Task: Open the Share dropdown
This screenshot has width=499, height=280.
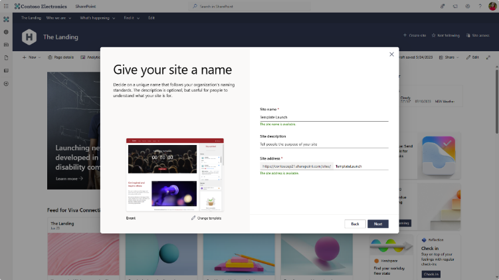Action: point(449,57)
